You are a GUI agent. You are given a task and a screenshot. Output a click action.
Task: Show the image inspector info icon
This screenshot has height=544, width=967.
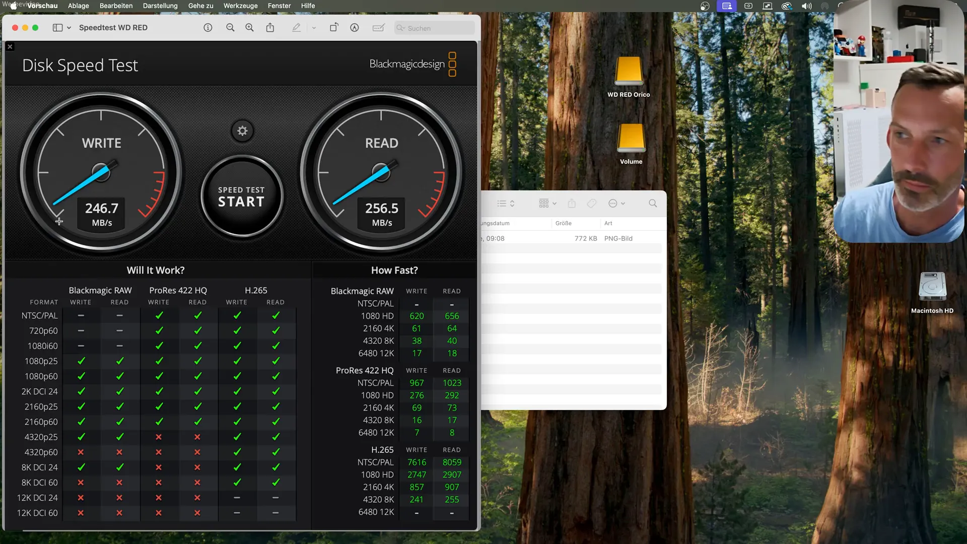click(208, 28)
